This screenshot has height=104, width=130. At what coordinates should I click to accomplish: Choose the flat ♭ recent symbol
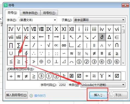pos(64,76)
